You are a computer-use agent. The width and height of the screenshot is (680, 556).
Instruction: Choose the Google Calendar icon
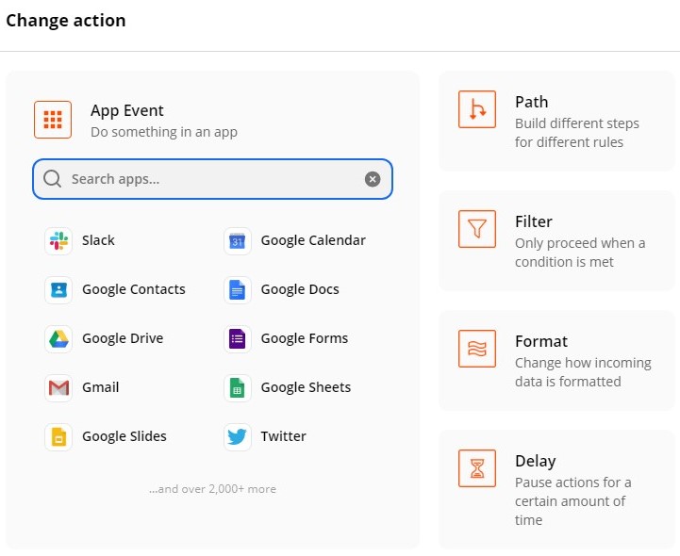point(238,240)
